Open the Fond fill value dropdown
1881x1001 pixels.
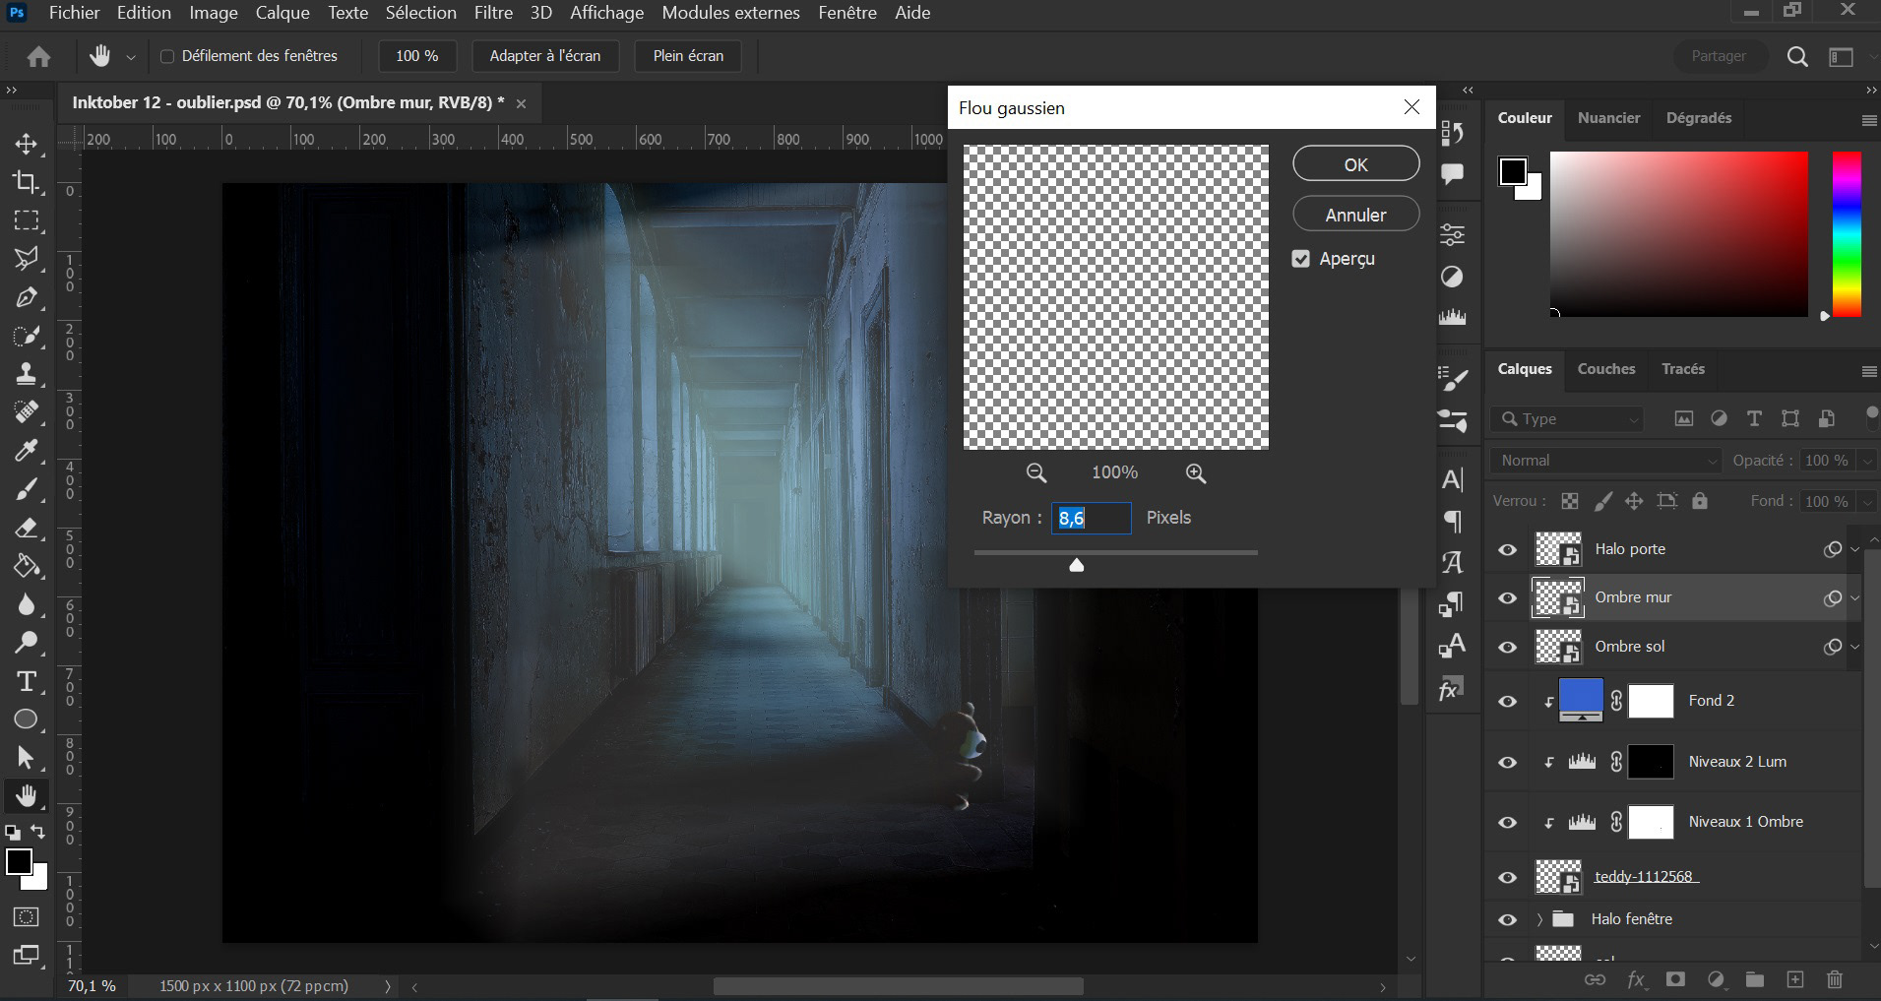click(1867, 501)
